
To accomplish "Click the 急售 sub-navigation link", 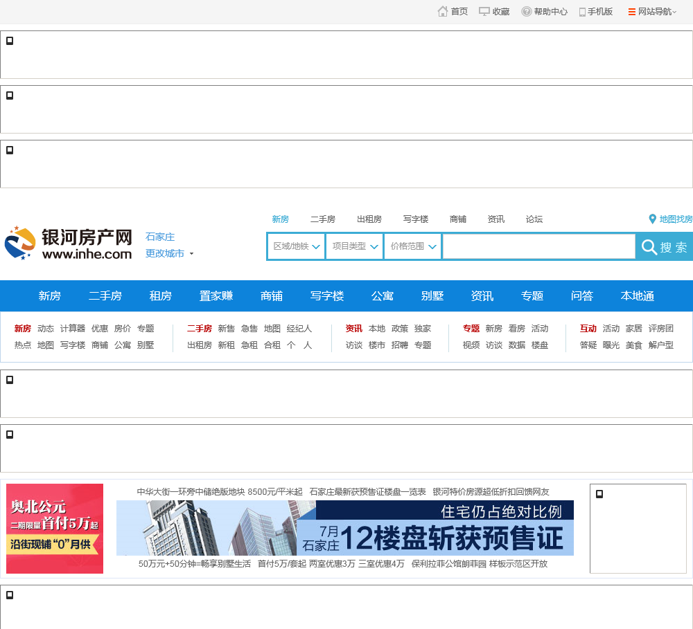I will [249, 329].
